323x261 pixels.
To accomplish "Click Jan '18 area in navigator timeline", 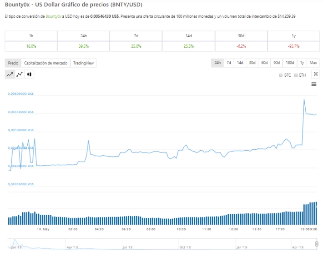I will pos(16,247).
